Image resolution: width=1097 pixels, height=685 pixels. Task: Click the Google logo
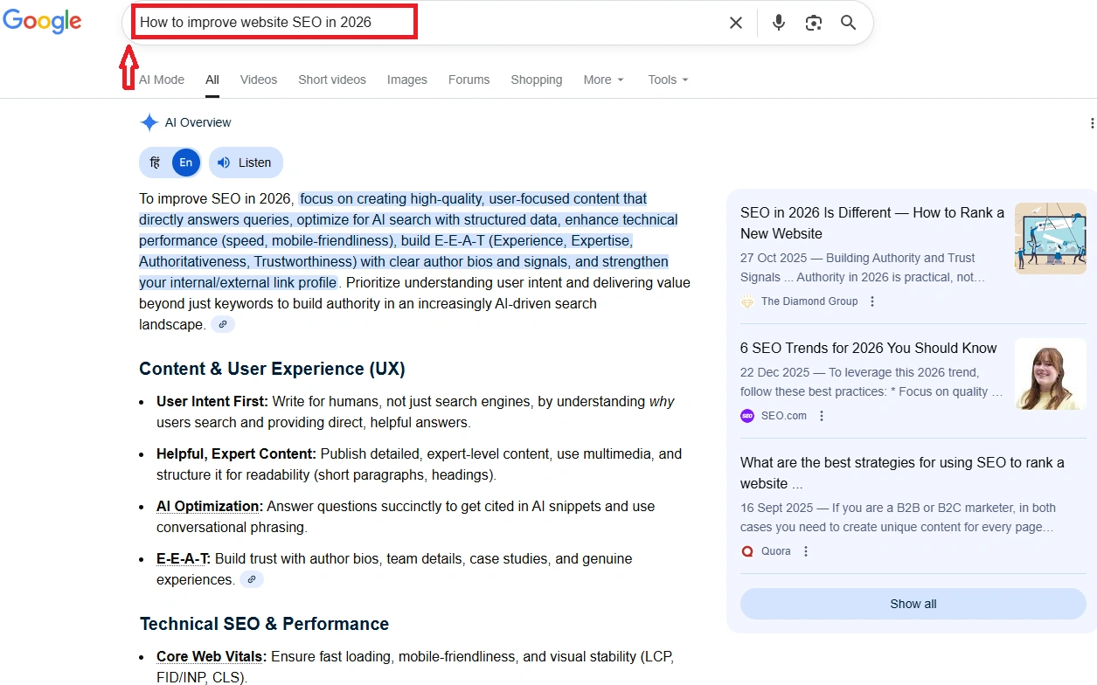click(42, 22)
